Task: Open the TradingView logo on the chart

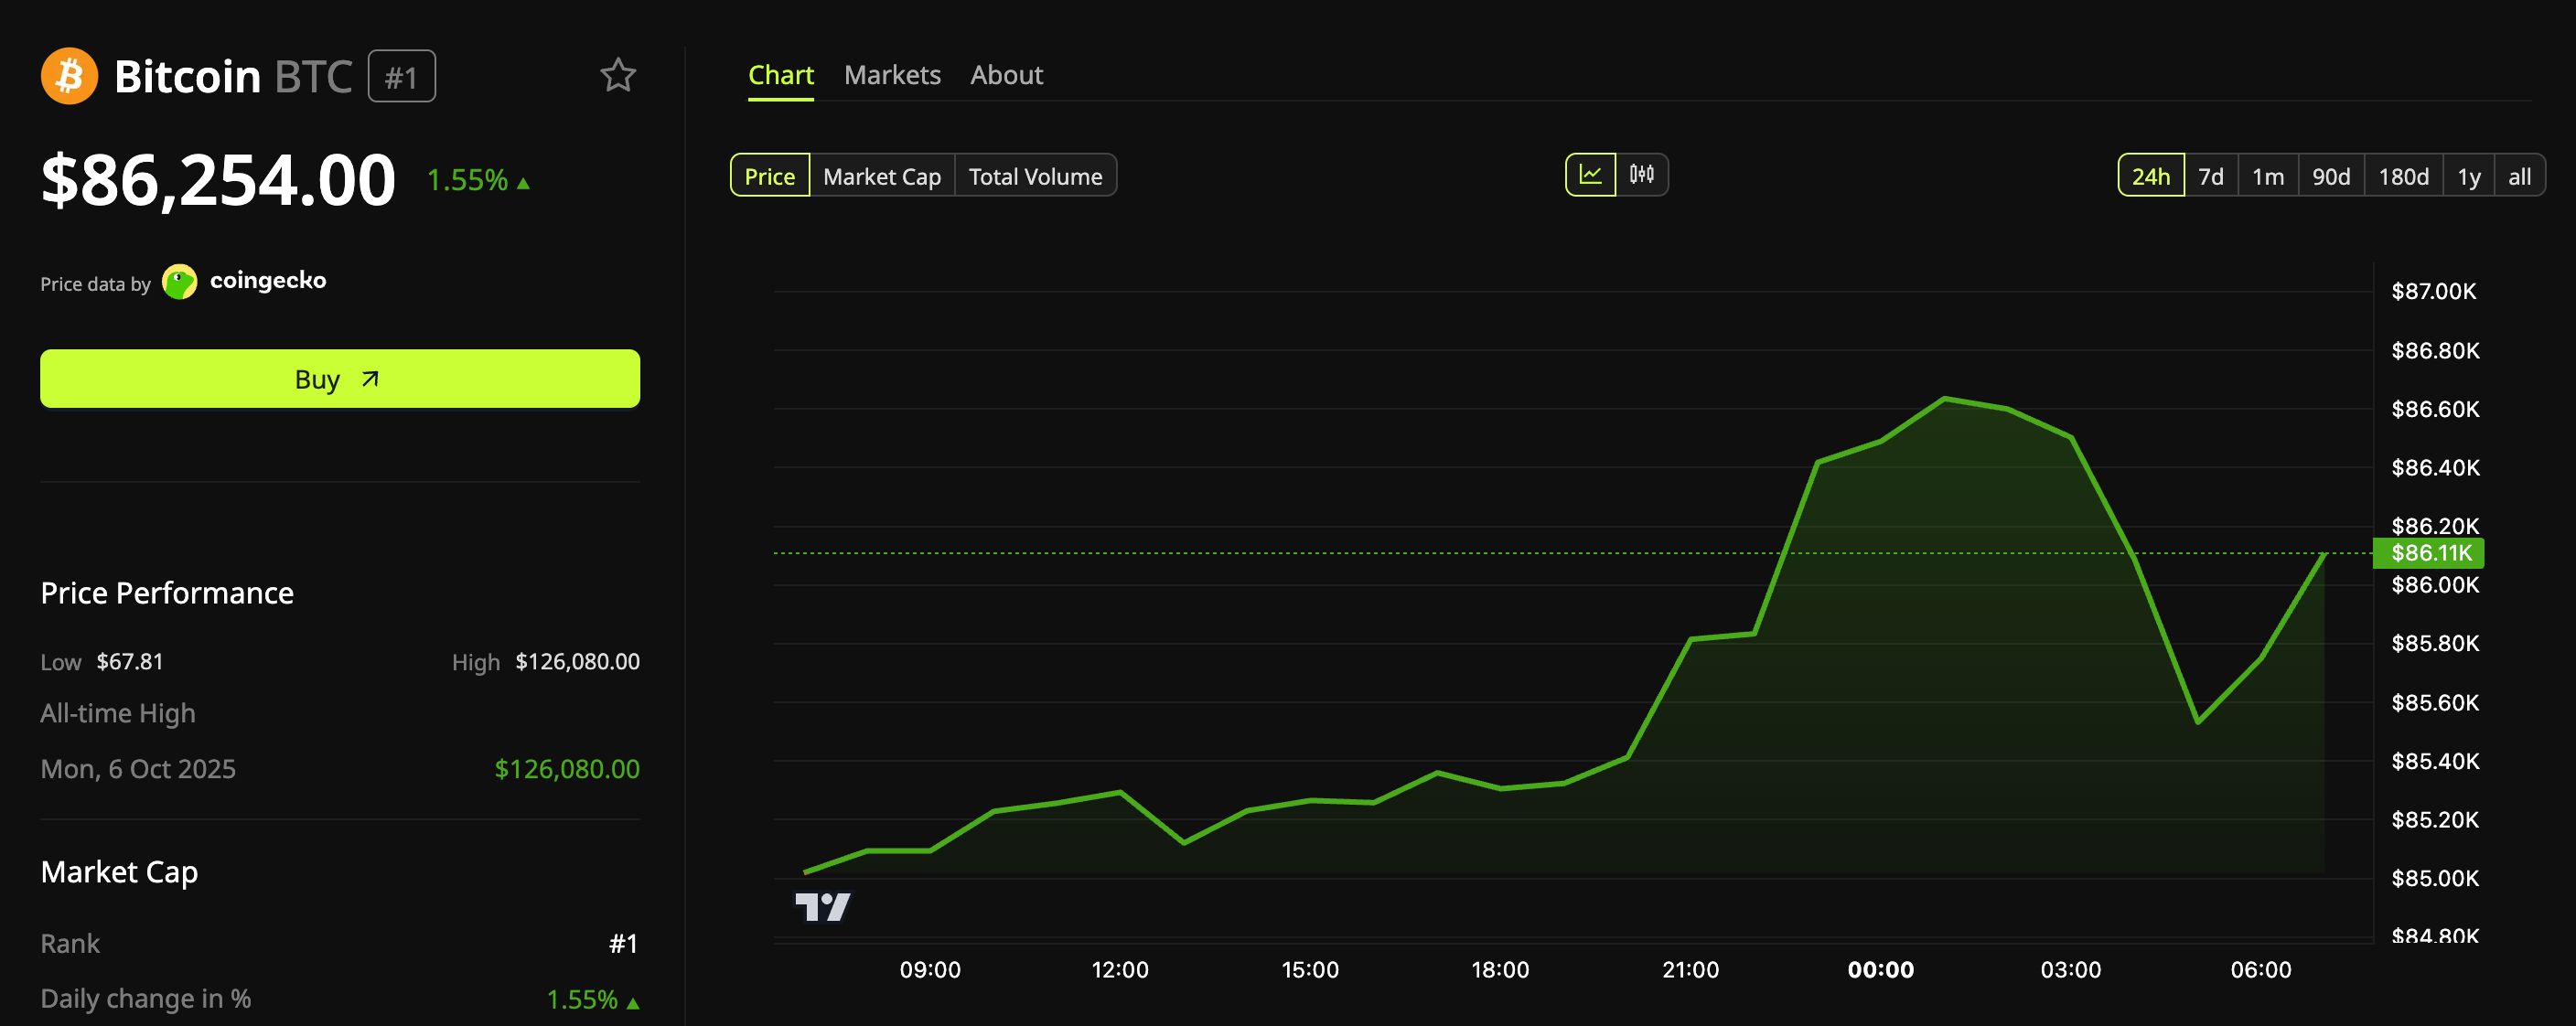Action: tap(822, 907)
